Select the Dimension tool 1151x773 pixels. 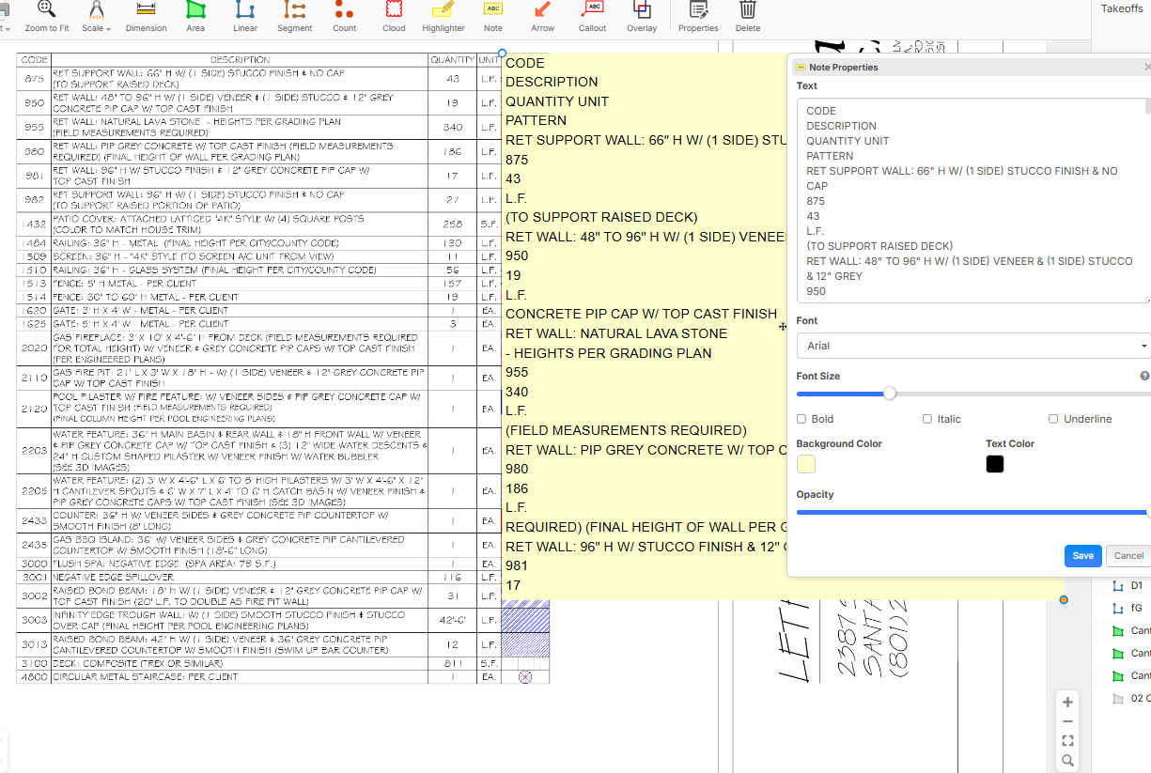pyautogui.click(x=146, y=16)
